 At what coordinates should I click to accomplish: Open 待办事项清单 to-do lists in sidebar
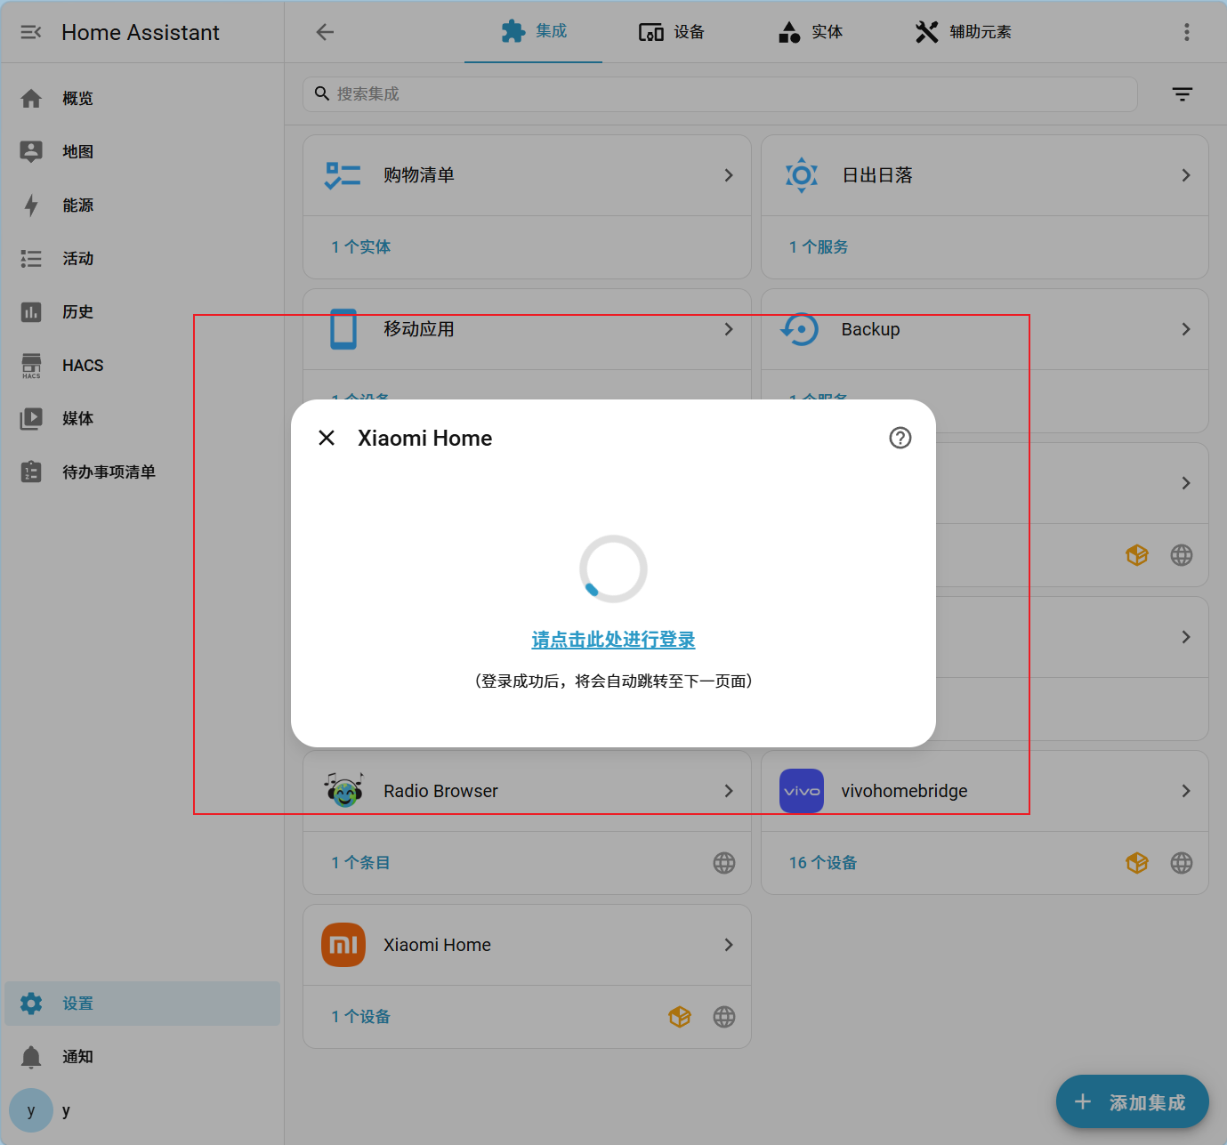point(142,472)
